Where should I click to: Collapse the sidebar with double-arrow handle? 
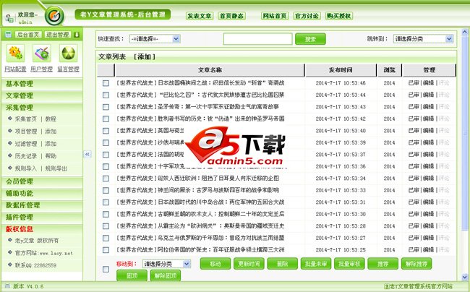tap(87, 154)
